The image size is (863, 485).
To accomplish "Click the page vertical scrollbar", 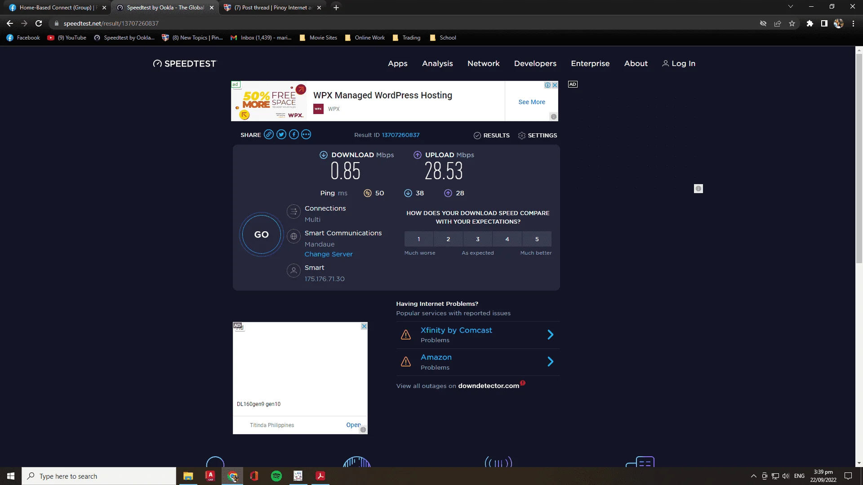I will (x=859, y=158).
